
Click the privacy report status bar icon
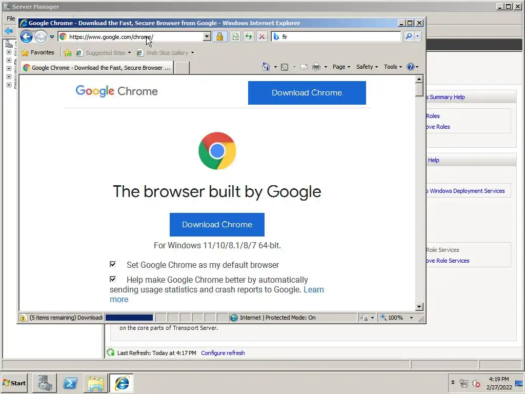coord(365,318)
